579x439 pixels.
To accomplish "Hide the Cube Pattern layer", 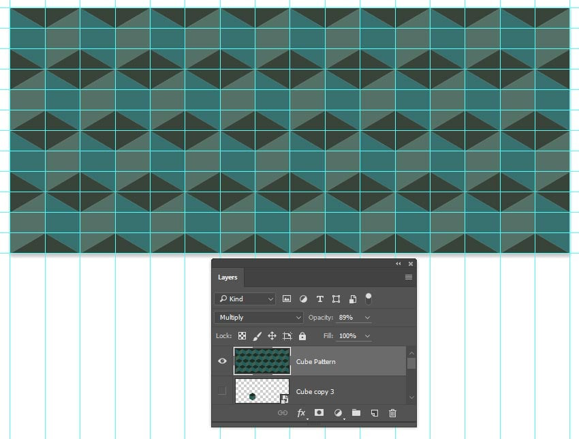I will click(222, 361).
